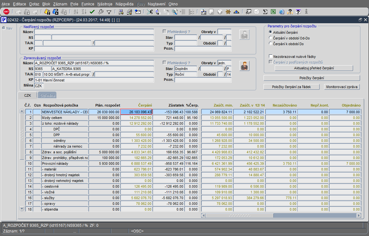Click the person icon beside Zpracovávaný rozpočet
Viewport: 369px width, 236px height.
(244, 66)
